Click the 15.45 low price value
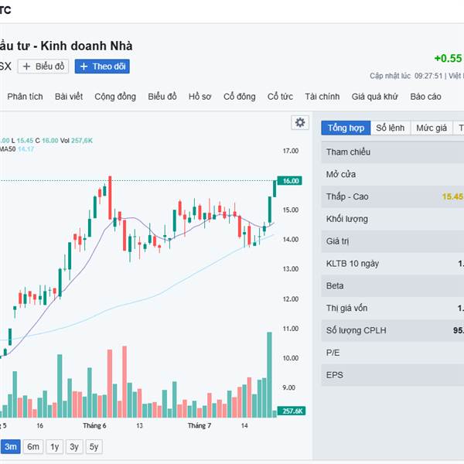The width and height of the screenshot is (464, 464). [x=452, y=196]
